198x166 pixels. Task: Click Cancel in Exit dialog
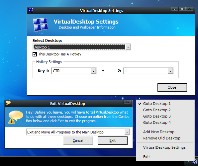tap(78, 140)
